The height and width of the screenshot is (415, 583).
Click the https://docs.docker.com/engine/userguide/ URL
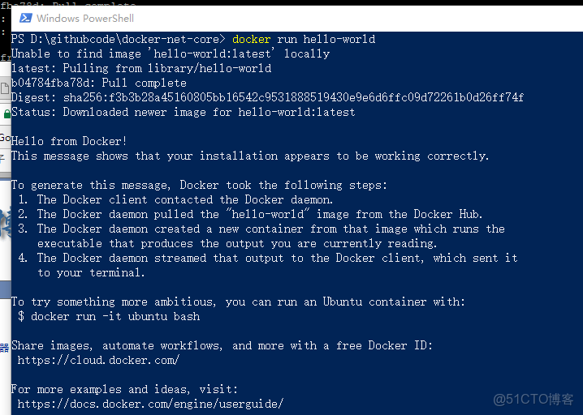pos(149,404)
